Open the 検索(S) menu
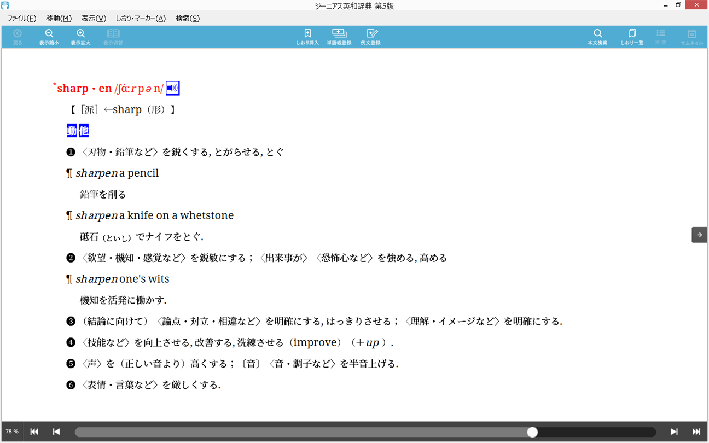Image resolution: width=709 pixels, height=443 pixels. coord(188,18)
